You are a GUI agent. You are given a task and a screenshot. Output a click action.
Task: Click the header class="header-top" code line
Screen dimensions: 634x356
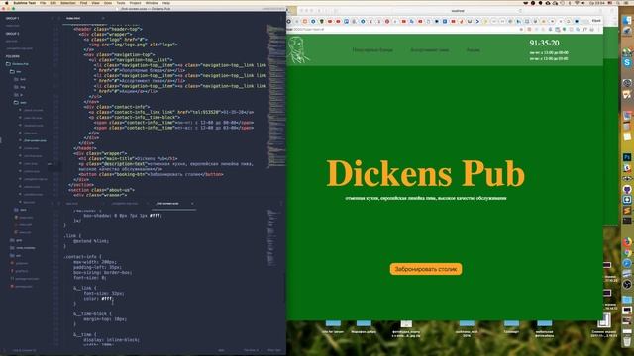pos(108,29)
